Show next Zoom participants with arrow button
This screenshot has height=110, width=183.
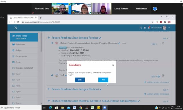click(x=155, y=9)
